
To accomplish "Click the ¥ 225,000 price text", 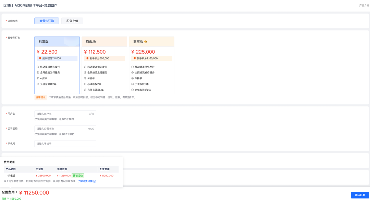I will click(x=143, y=52).
